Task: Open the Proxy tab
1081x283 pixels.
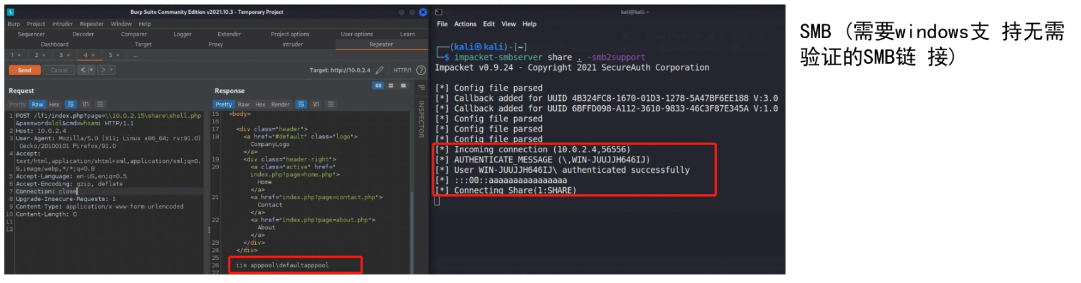Action: tap(216, 44)
